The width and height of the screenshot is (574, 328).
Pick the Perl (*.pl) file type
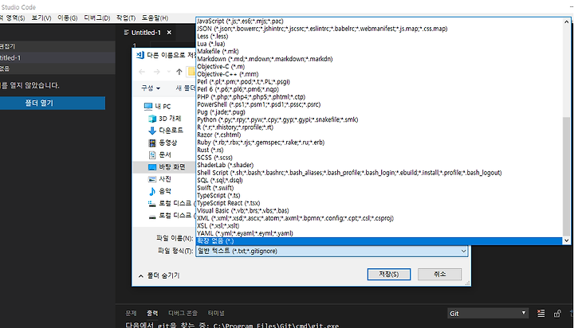(379, 82)
